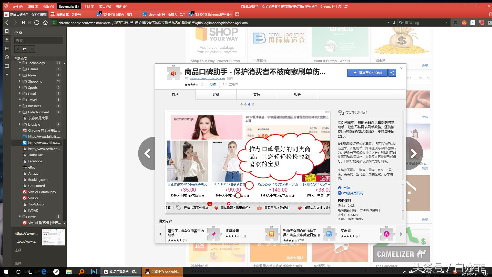
Task: Toggle the extension power icon near address bar
Action: click(456, 23)
